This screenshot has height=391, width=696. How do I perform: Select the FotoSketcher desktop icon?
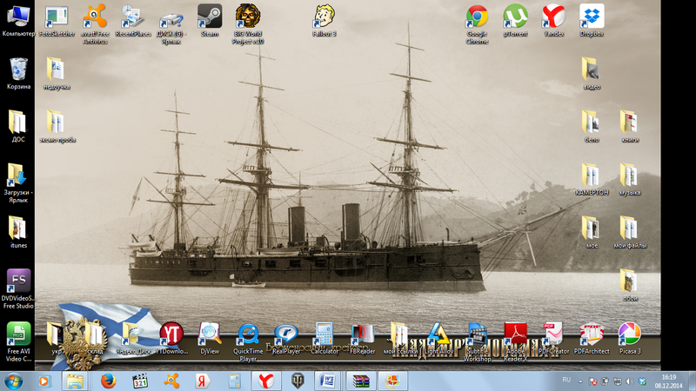[57, 20]
